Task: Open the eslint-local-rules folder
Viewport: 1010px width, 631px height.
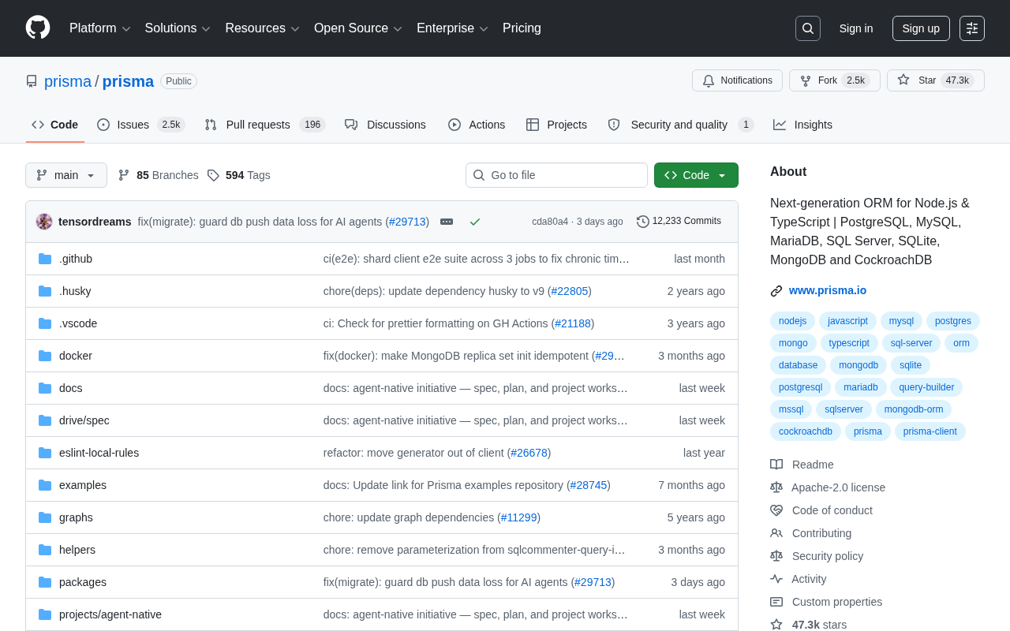Action: (99, 453)
